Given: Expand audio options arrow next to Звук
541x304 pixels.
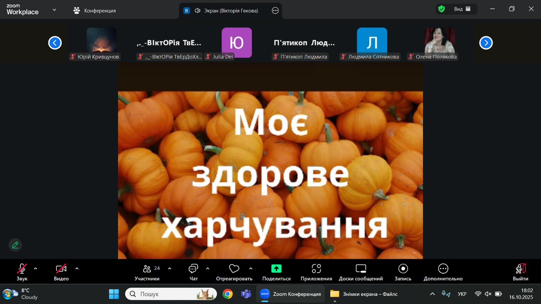Looking at the screenshot, I should click(36, 269).
